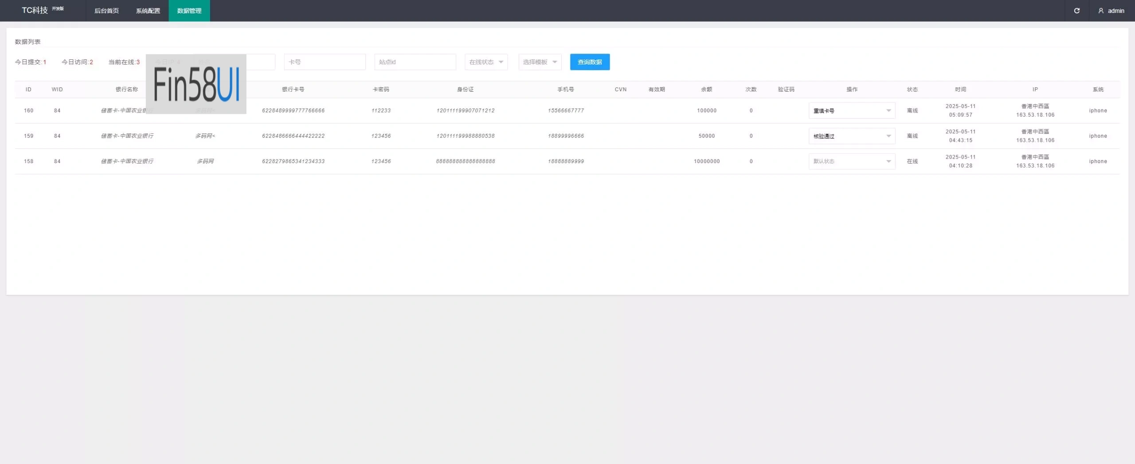
Task: Open the 核验通过 action dropdown in row 159
Action: pyautogui.click(x=851, y=136)
